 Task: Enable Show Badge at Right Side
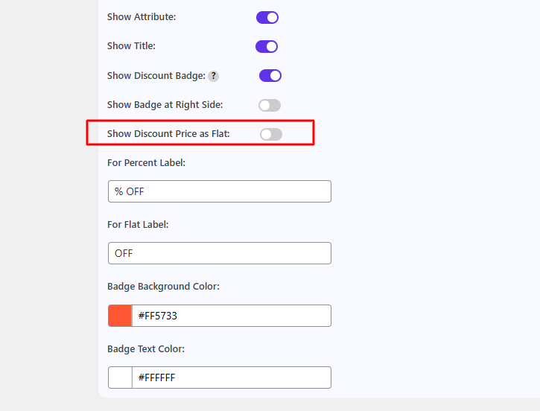(270, 105)
